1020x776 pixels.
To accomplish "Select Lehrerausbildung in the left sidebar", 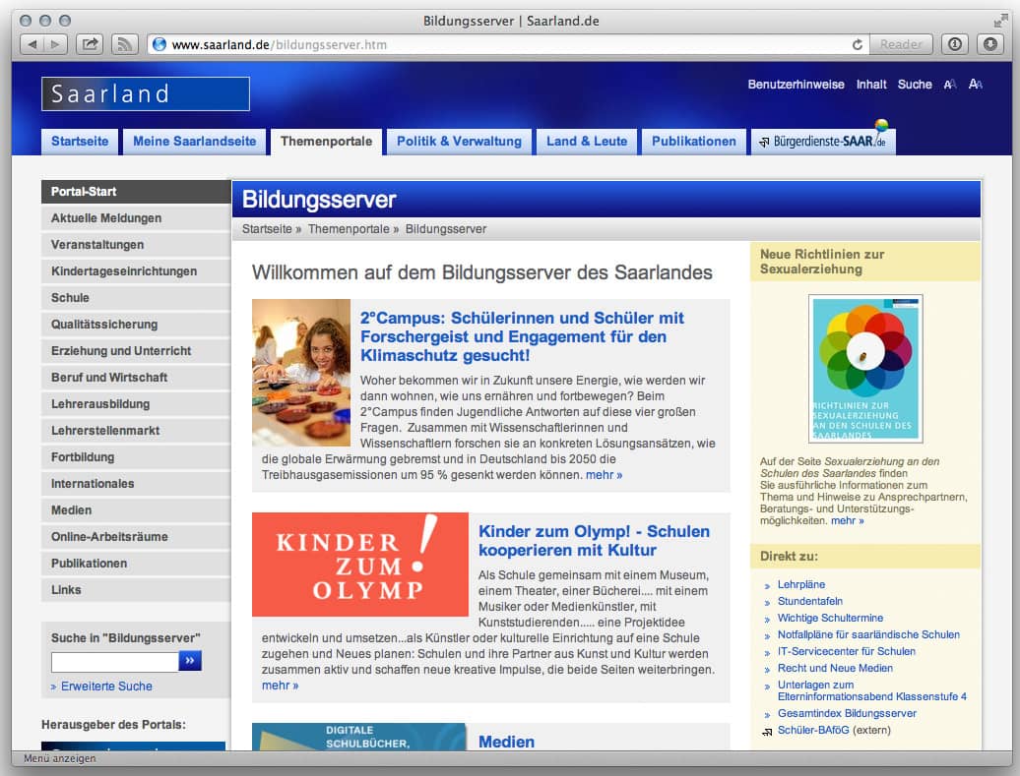I will [x=100, y=404].
